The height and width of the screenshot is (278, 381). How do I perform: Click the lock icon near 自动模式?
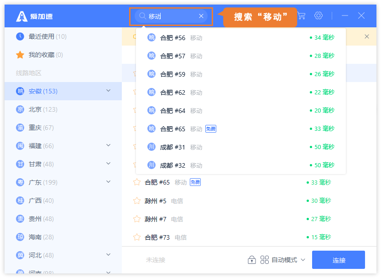252,260
